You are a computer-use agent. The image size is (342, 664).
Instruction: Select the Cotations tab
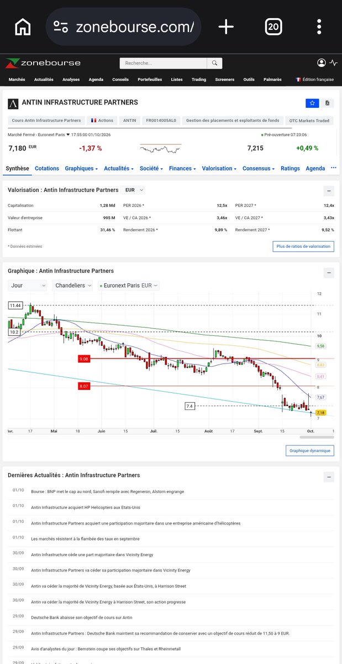(47, 168)
